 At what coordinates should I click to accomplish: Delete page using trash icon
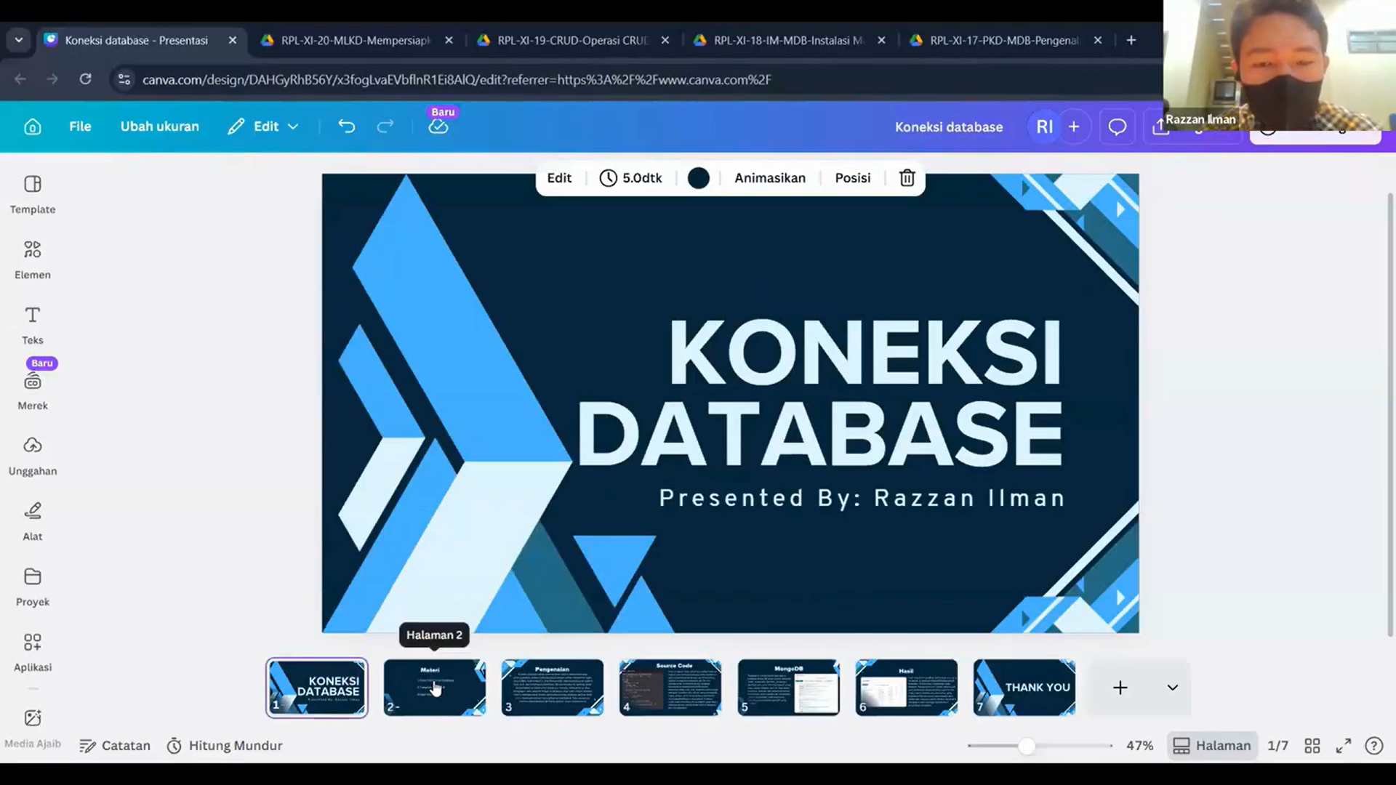pyautogui.click(x=907, y=178)
